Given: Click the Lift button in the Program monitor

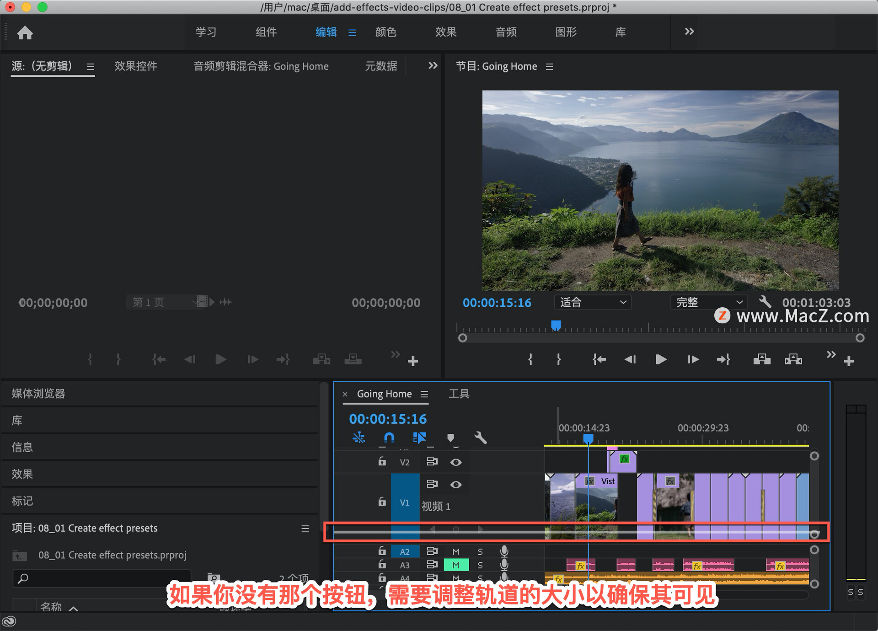Looking at the screenshot, I should 761,360.
